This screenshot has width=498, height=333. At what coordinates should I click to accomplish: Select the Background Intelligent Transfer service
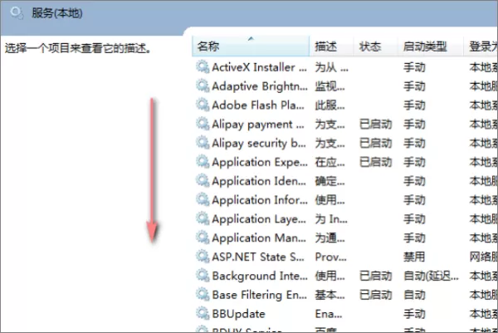click(260, 276)
